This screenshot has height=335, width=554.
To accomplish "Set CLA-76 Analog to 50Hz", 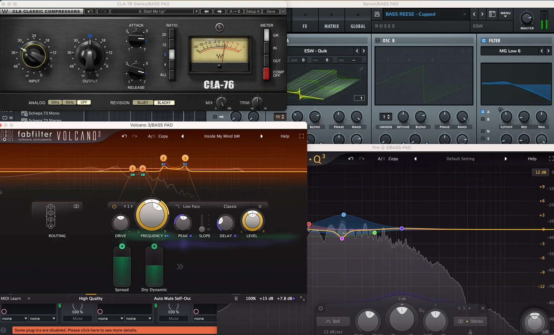I will 55,103.
